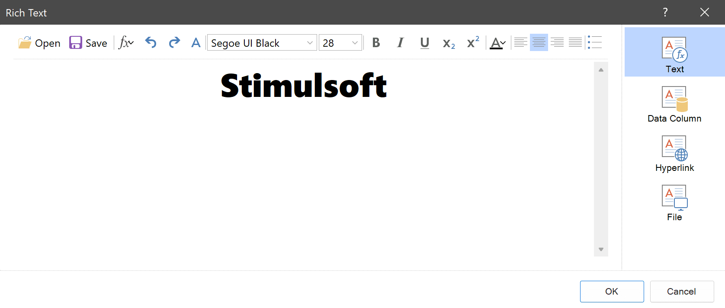The image size is (725, 308).
Task: Toggle subscript formatting
Action: (x=449, y=43)
